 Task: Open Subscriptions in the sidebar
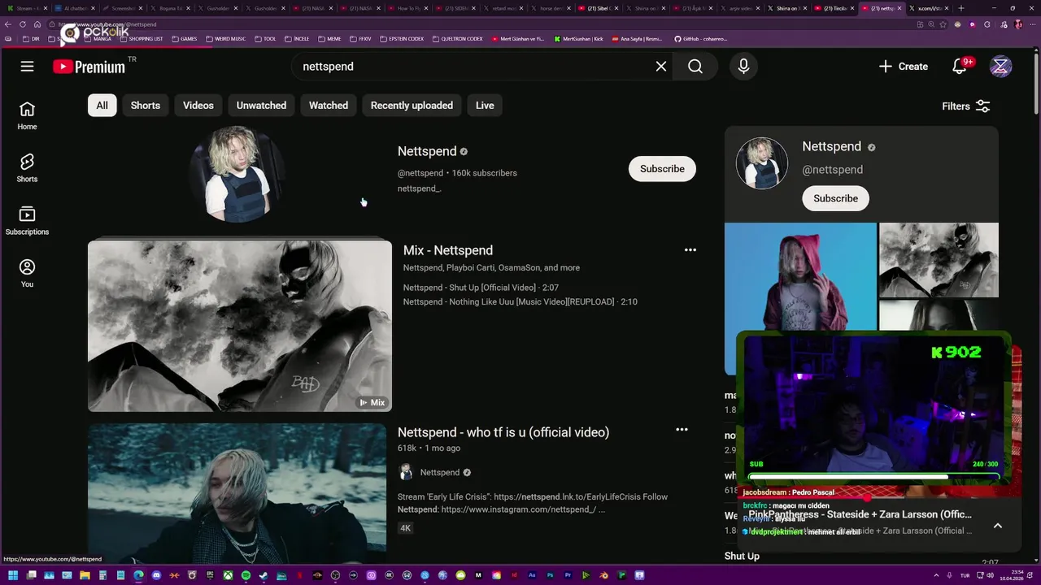(27, 221)
